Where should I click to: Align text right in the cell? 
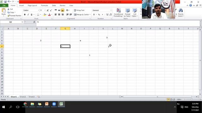62,15
